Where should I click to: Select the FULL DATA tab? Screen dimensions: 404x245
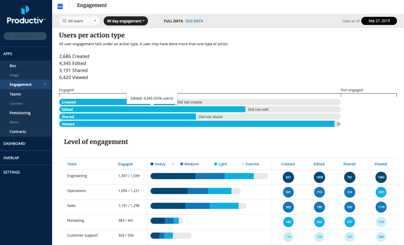click(x=173, y=20)
